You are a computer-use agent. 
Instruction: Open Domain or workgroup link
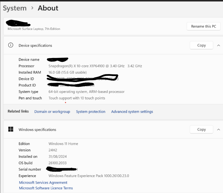pyautogui.click(x=52, y=112)
